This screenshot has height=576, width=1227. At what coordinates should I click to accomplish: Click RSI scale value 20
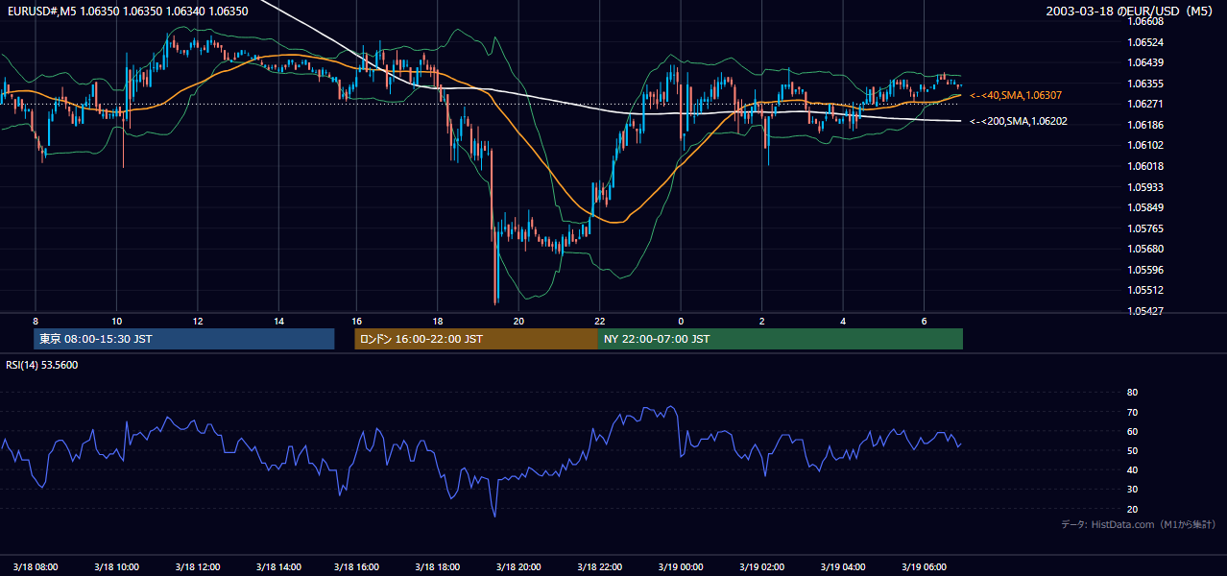point(1132,509)
